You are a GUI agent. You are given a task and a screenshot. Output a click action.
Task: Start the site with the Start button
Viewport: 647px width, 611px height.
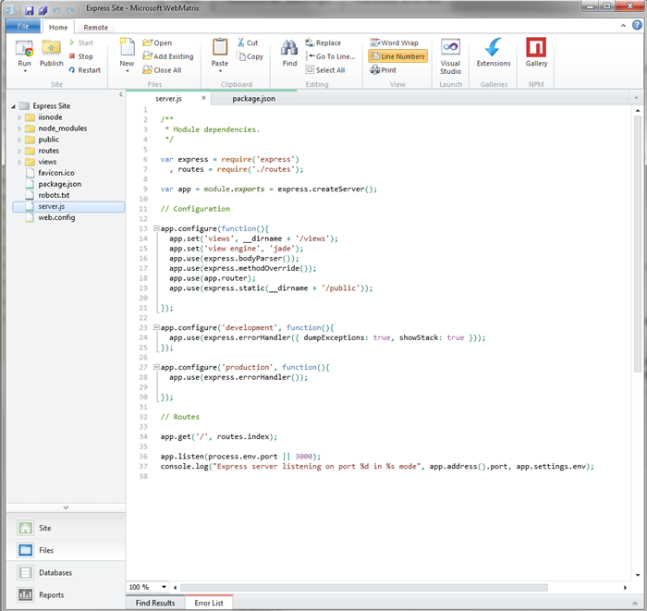[81, 43]
